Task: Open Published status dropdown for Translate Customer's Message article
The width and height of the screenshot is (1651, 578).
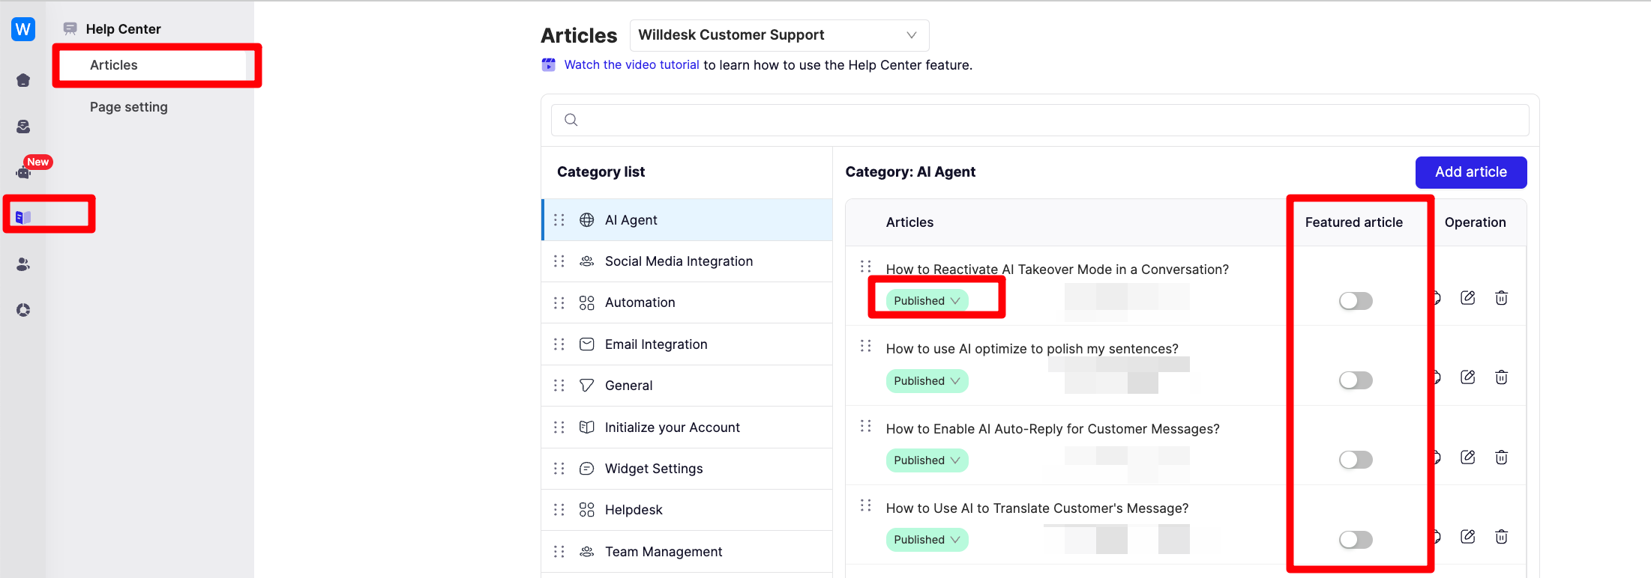Action: click(x=927, y=540)
